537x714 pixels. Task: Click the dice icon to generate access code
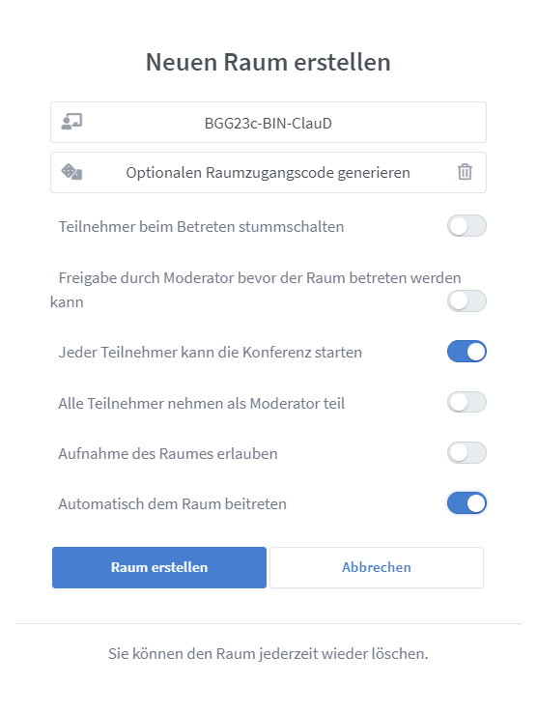tap(71, 172)
